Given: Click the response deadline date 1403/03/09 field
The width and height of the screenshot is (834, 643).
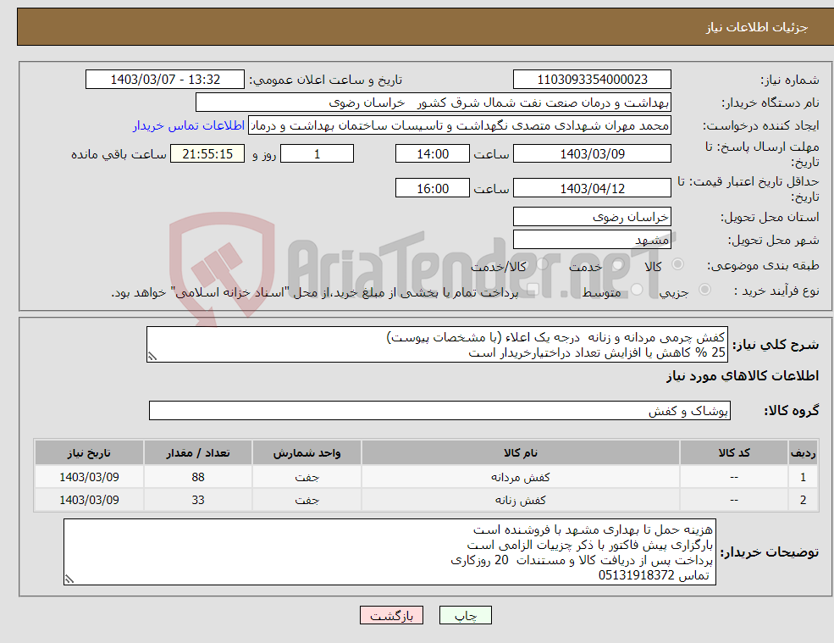Looking at the screenshot, I should [x=592, y=154].
